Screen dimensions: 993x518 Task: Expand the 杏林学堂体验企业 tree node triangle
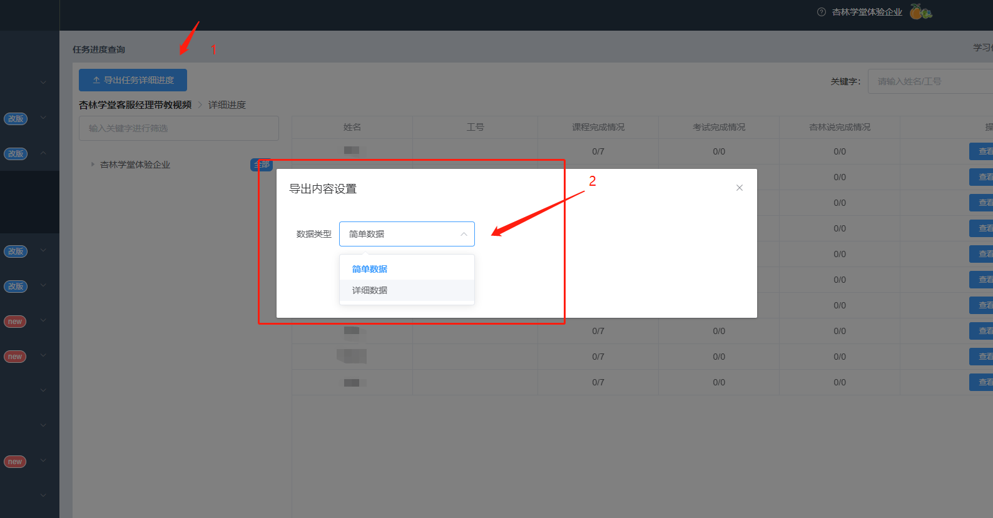(93, 165)
